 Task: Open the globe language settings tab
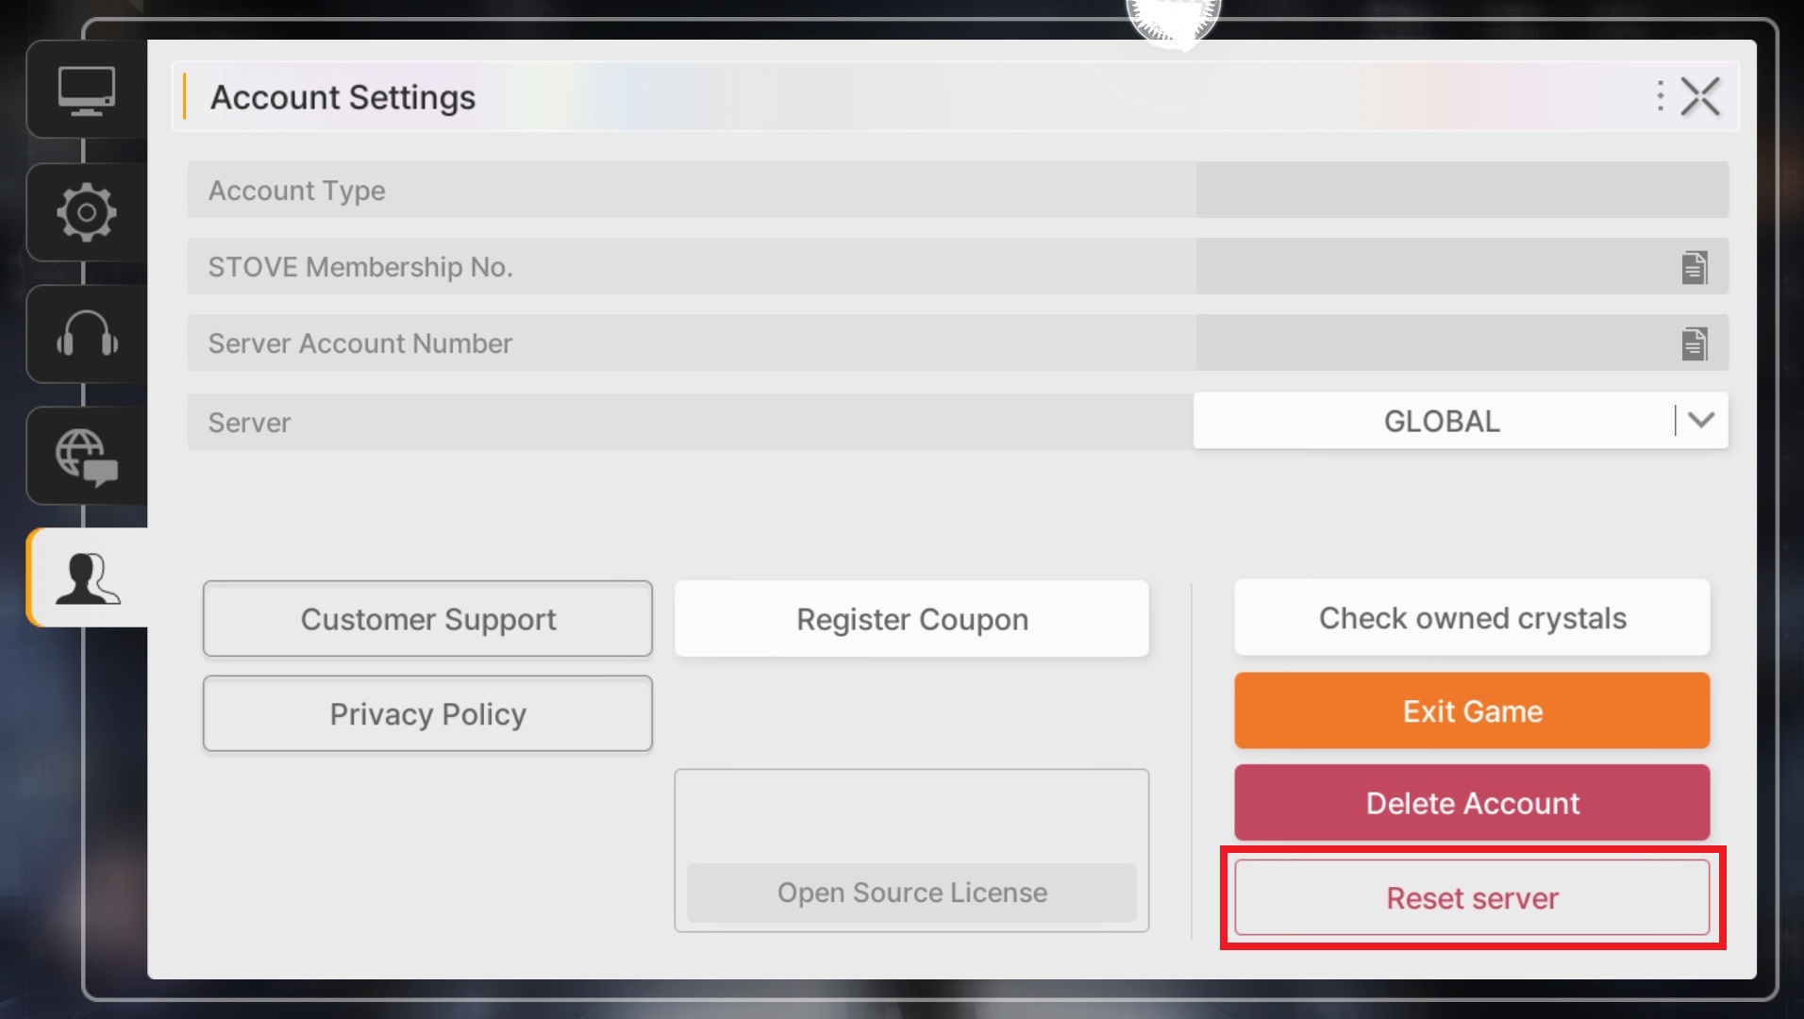87,456
